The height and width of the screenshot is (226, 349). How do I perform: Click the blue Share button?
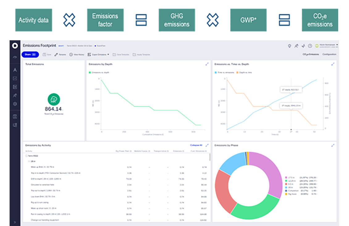(x=30, y=54)
